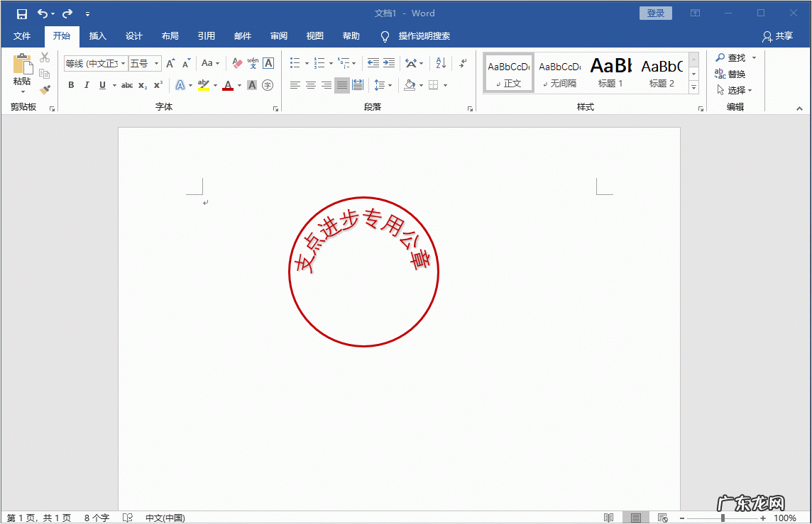Screen dimensions: 812x524
Task: Click the Format Painter brush icon
Action: point(45,90)
